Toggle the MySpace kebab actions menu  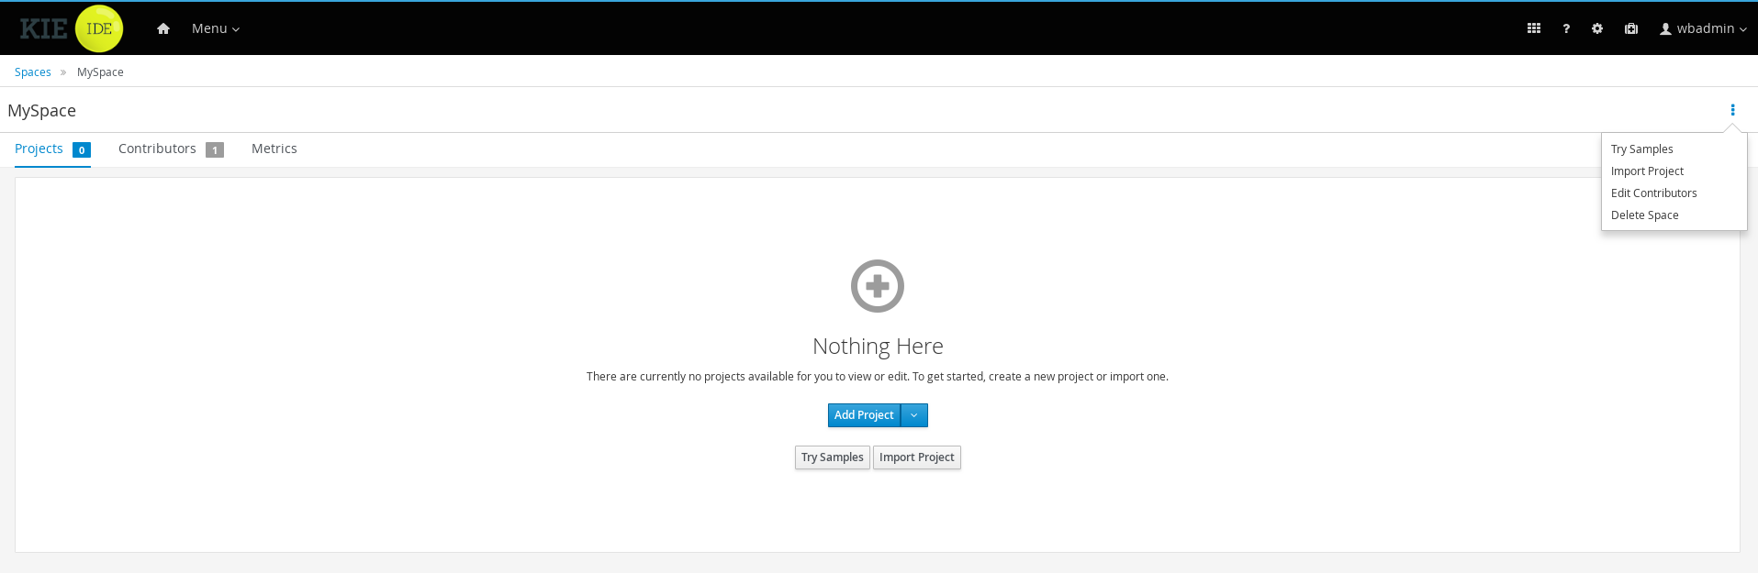[1732, 110]
